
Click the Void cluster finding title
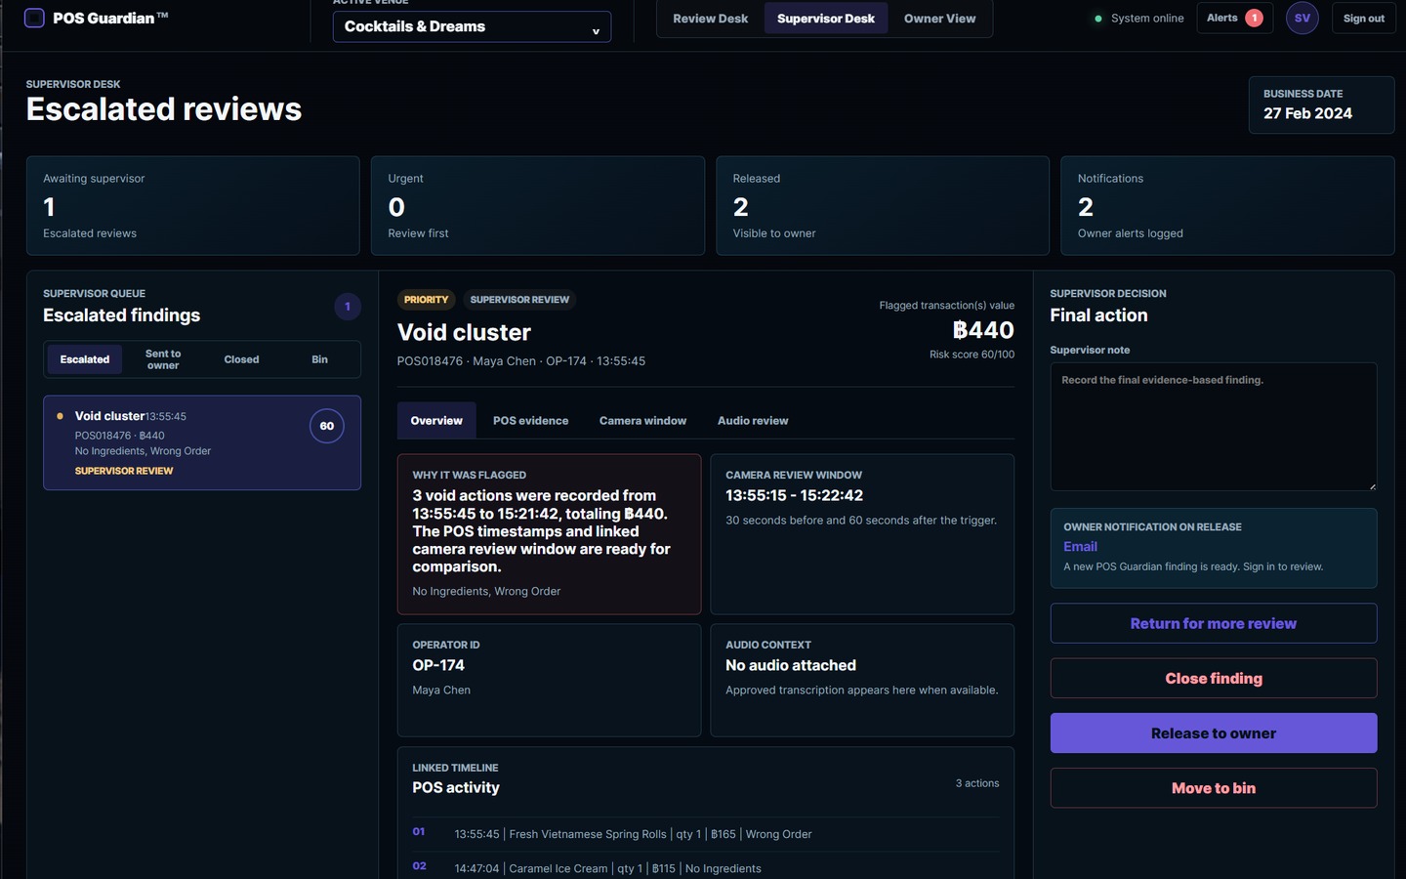(464, 332)
